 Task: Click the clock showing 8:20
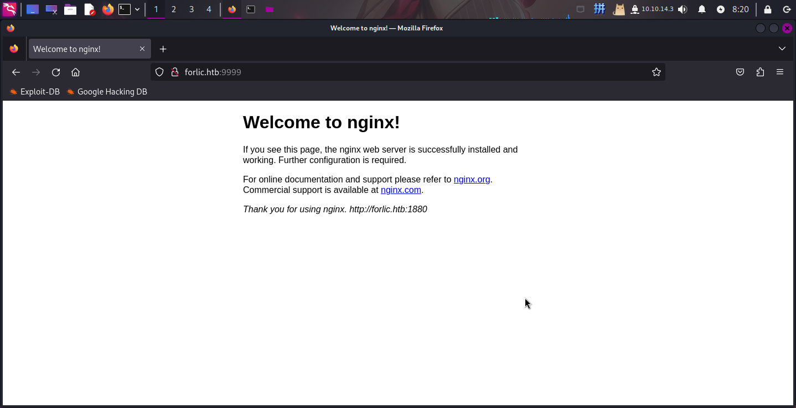coord(741,9)
